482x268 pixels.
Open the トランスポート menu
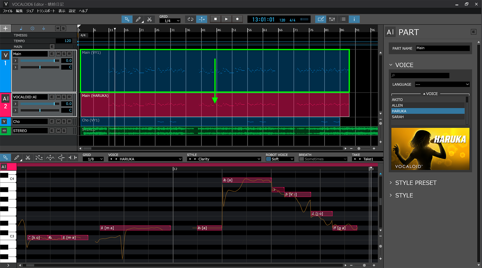[46, 11]
